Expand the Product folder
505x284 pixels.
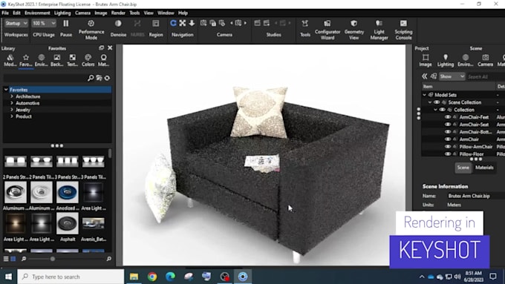pos(12,116)
